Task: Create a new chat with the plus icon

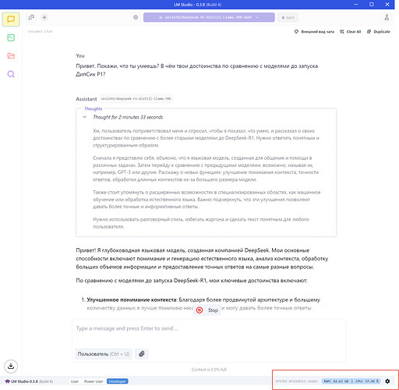Action: [44, 17]
